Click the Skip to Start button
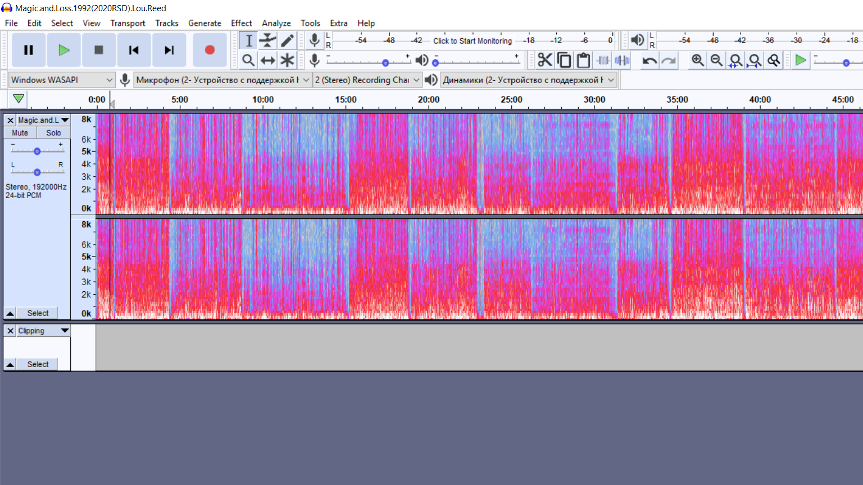This screenshot has height=485, width=863. (x=134, y=50)
